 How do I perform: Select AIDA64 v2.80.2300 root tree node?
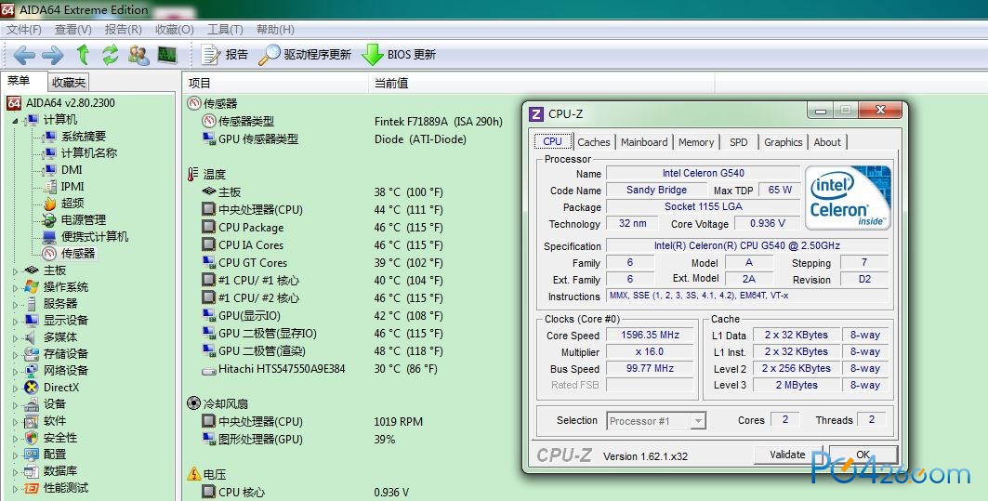coord(61,103)
